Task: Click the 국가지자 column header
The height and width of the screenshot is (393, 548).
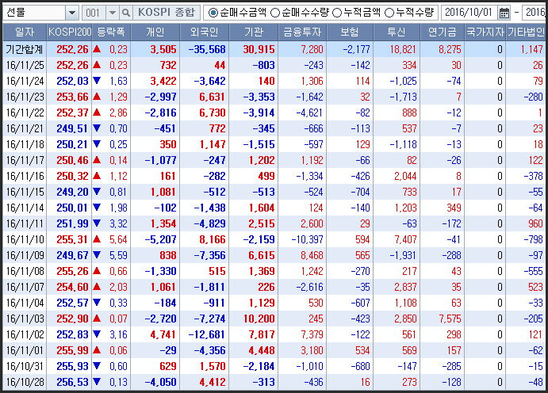Action: point(485,32)
